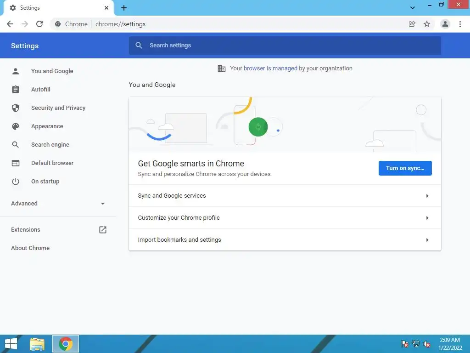This screenshot has height=353, width=470.
Task: Click the 'browser is managed' link
Action: click(270, 68)
